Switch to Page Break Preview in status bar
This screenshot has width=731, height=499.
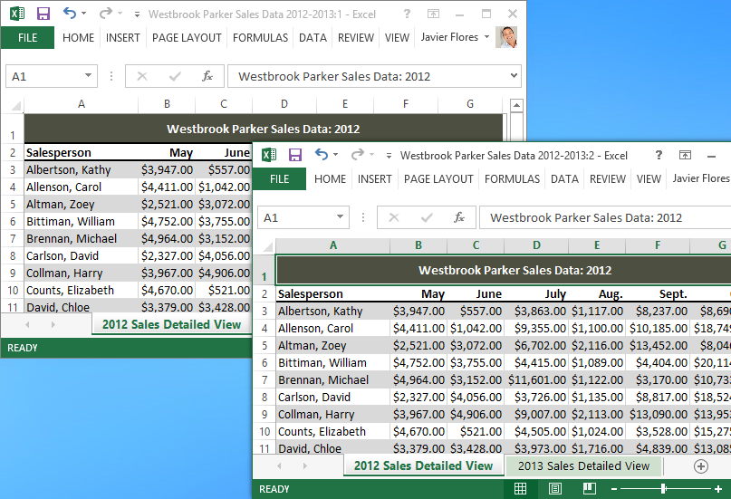tap(590, 488)
